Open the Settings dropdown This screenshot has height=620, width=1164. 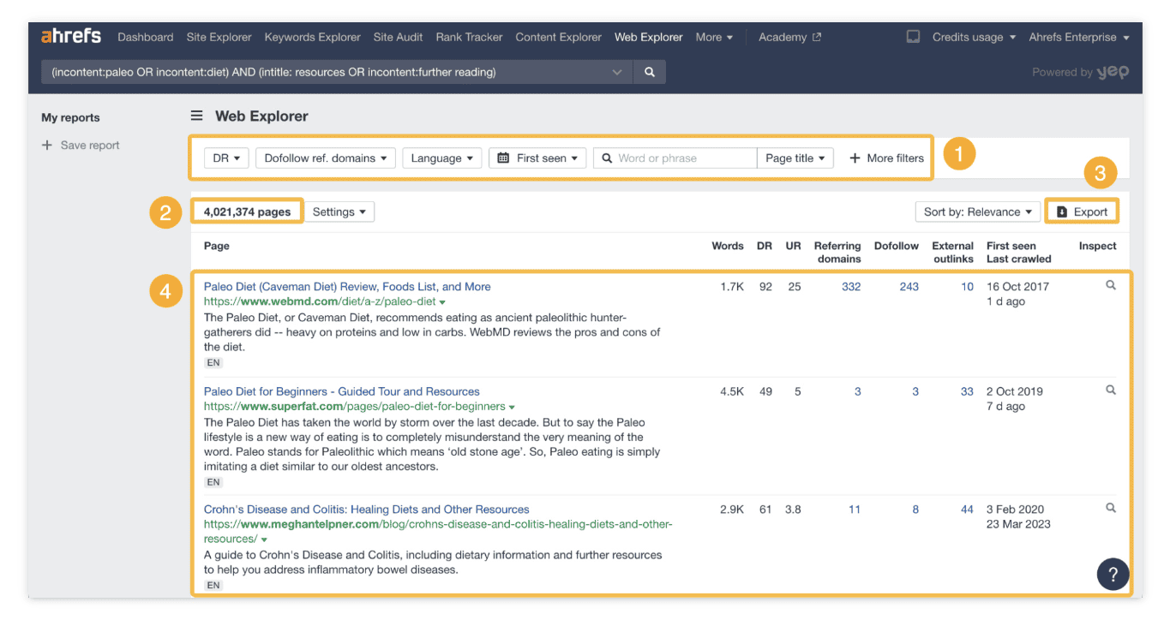(x=339, y=212)
